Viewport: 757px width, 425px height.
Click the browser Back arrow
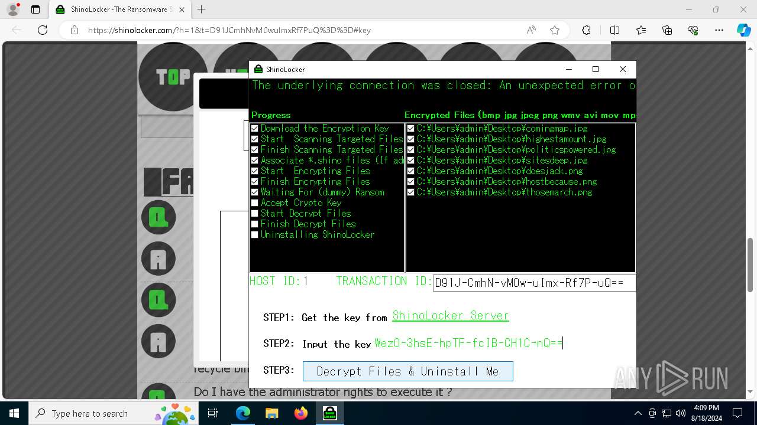point(17,30)
